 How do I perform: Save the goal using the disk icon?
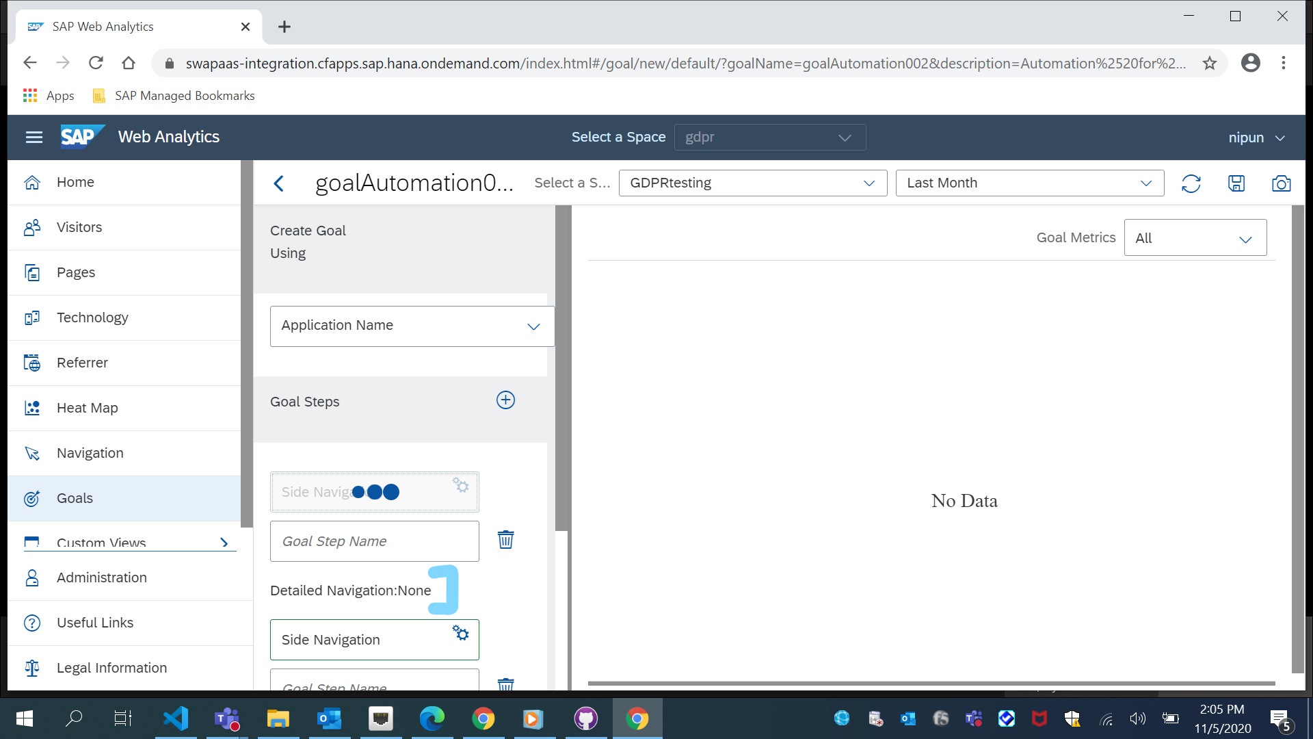tap(1236, 183)
